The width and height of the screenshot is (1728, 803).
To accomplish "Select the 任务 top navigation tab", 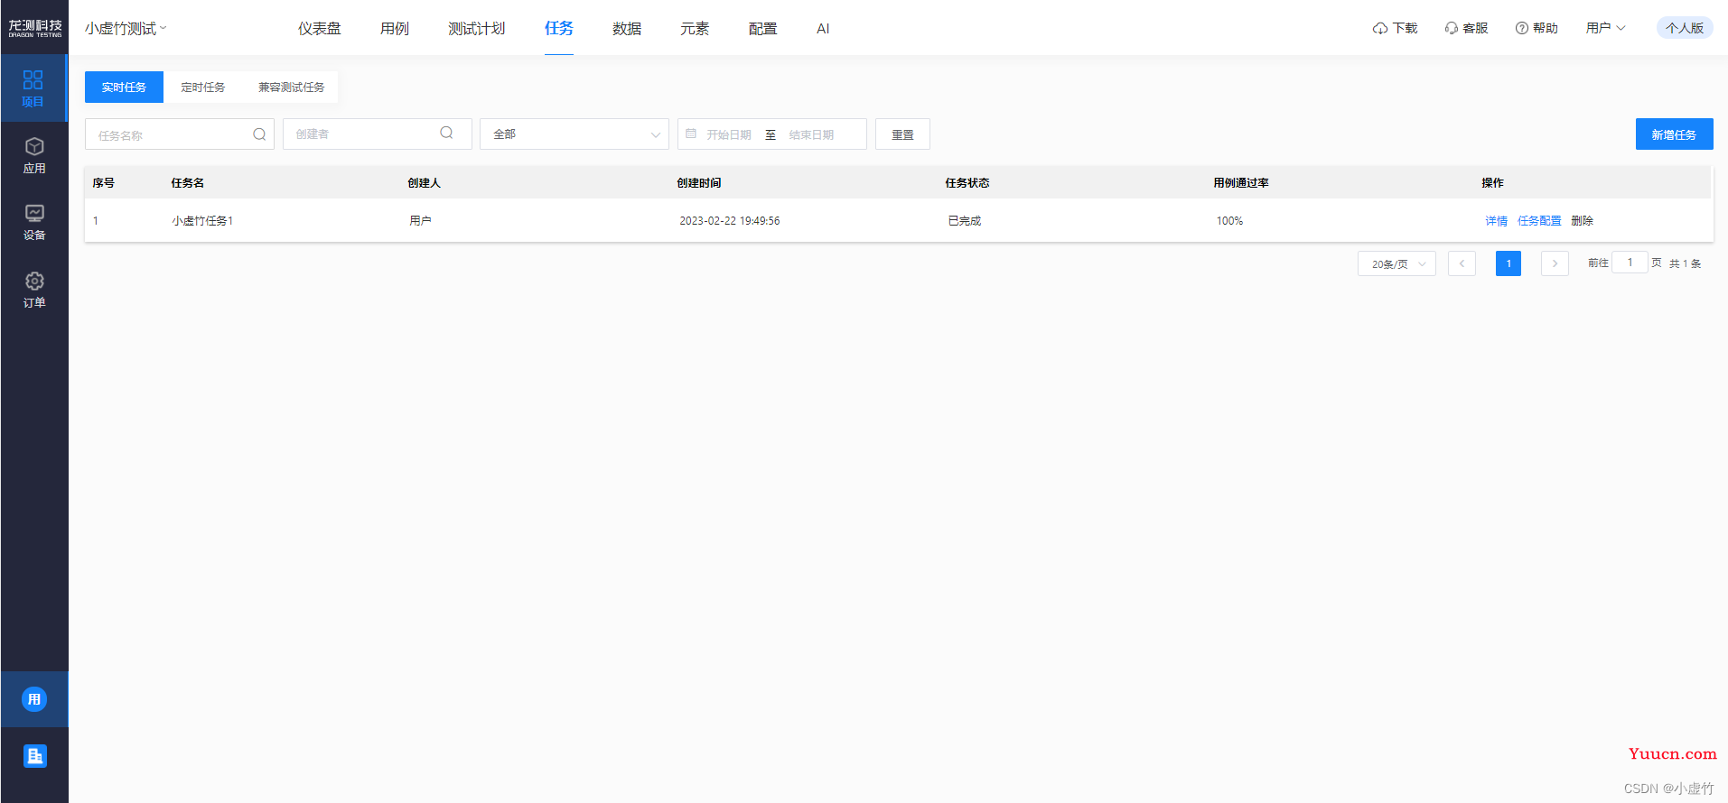I will [559, 29].
